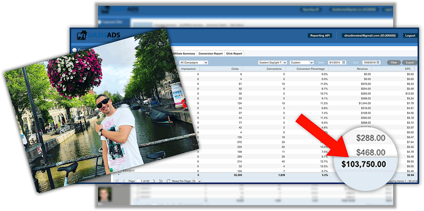Click the Export button
This screenshot has width=424, height=211.
410,62
